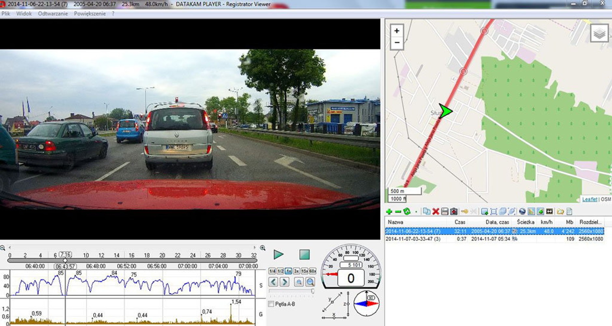Set playback speed to 3x
The image size is (612, 326).
coord(296,271)
